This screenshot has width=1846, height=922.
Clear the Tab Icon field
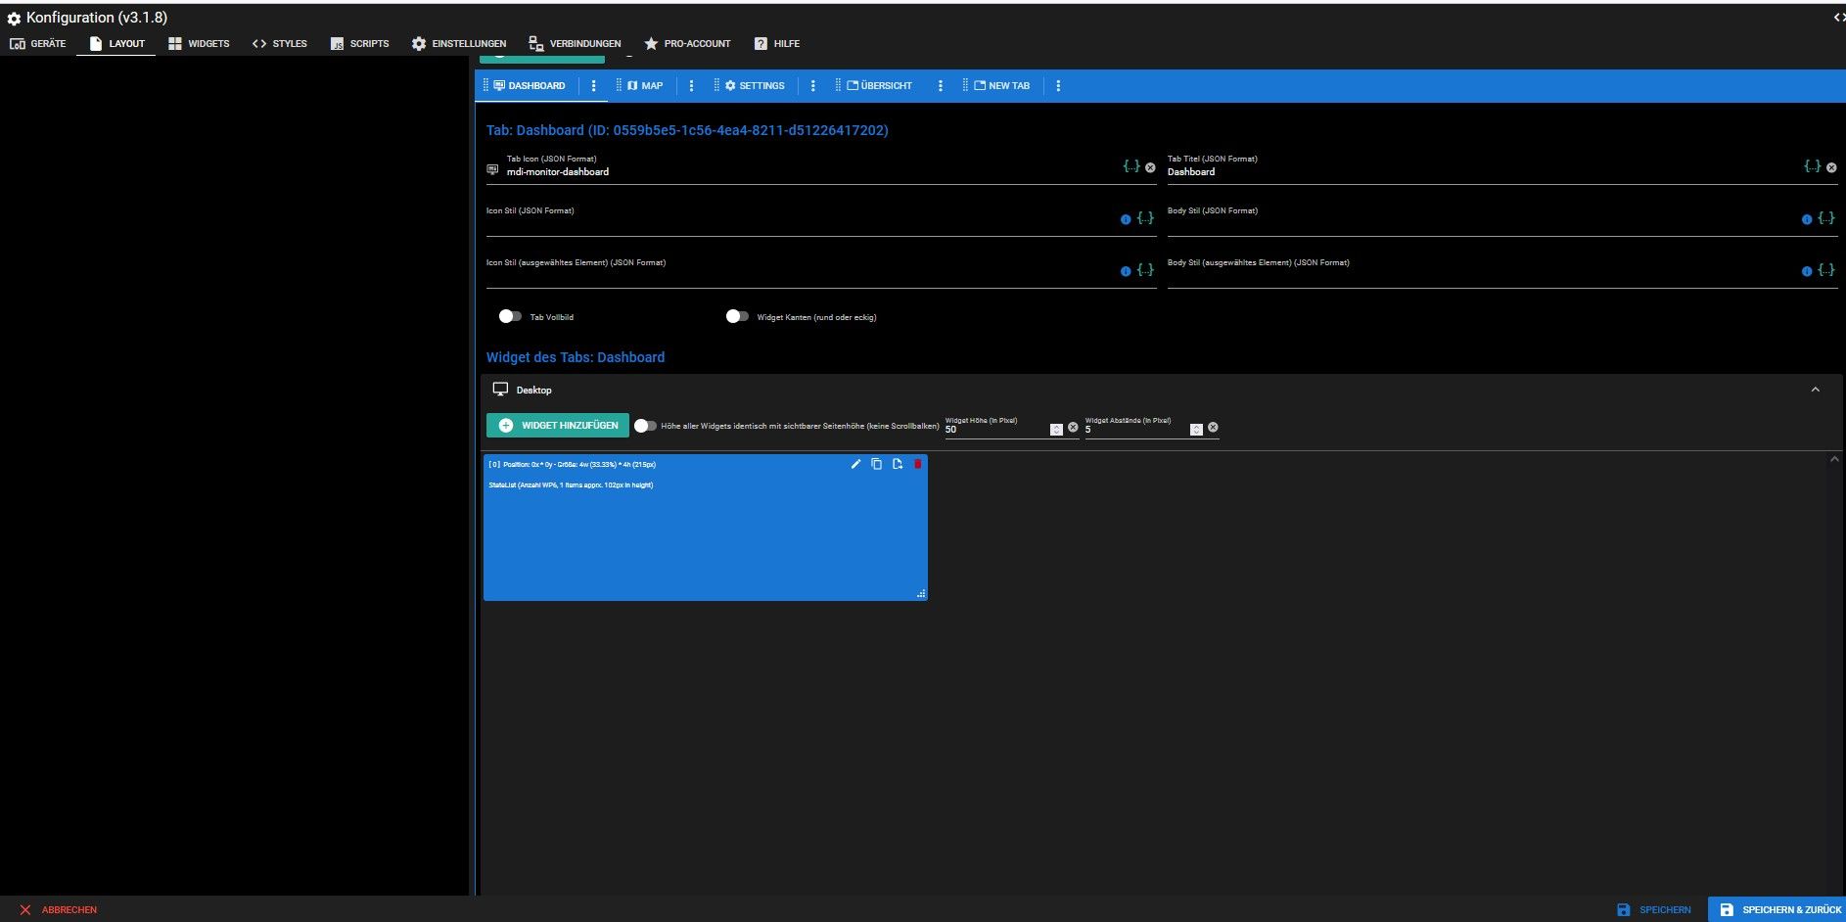[x=1150, y=167]
